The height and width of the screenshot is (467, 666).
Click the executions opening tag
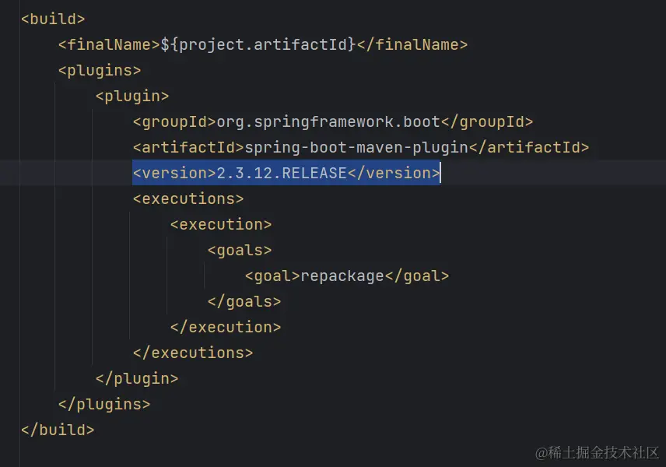[x=188, y=198]
